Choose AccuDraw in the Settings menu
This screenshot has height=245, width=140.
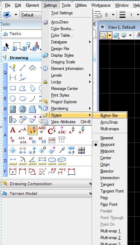click(60, 22)
